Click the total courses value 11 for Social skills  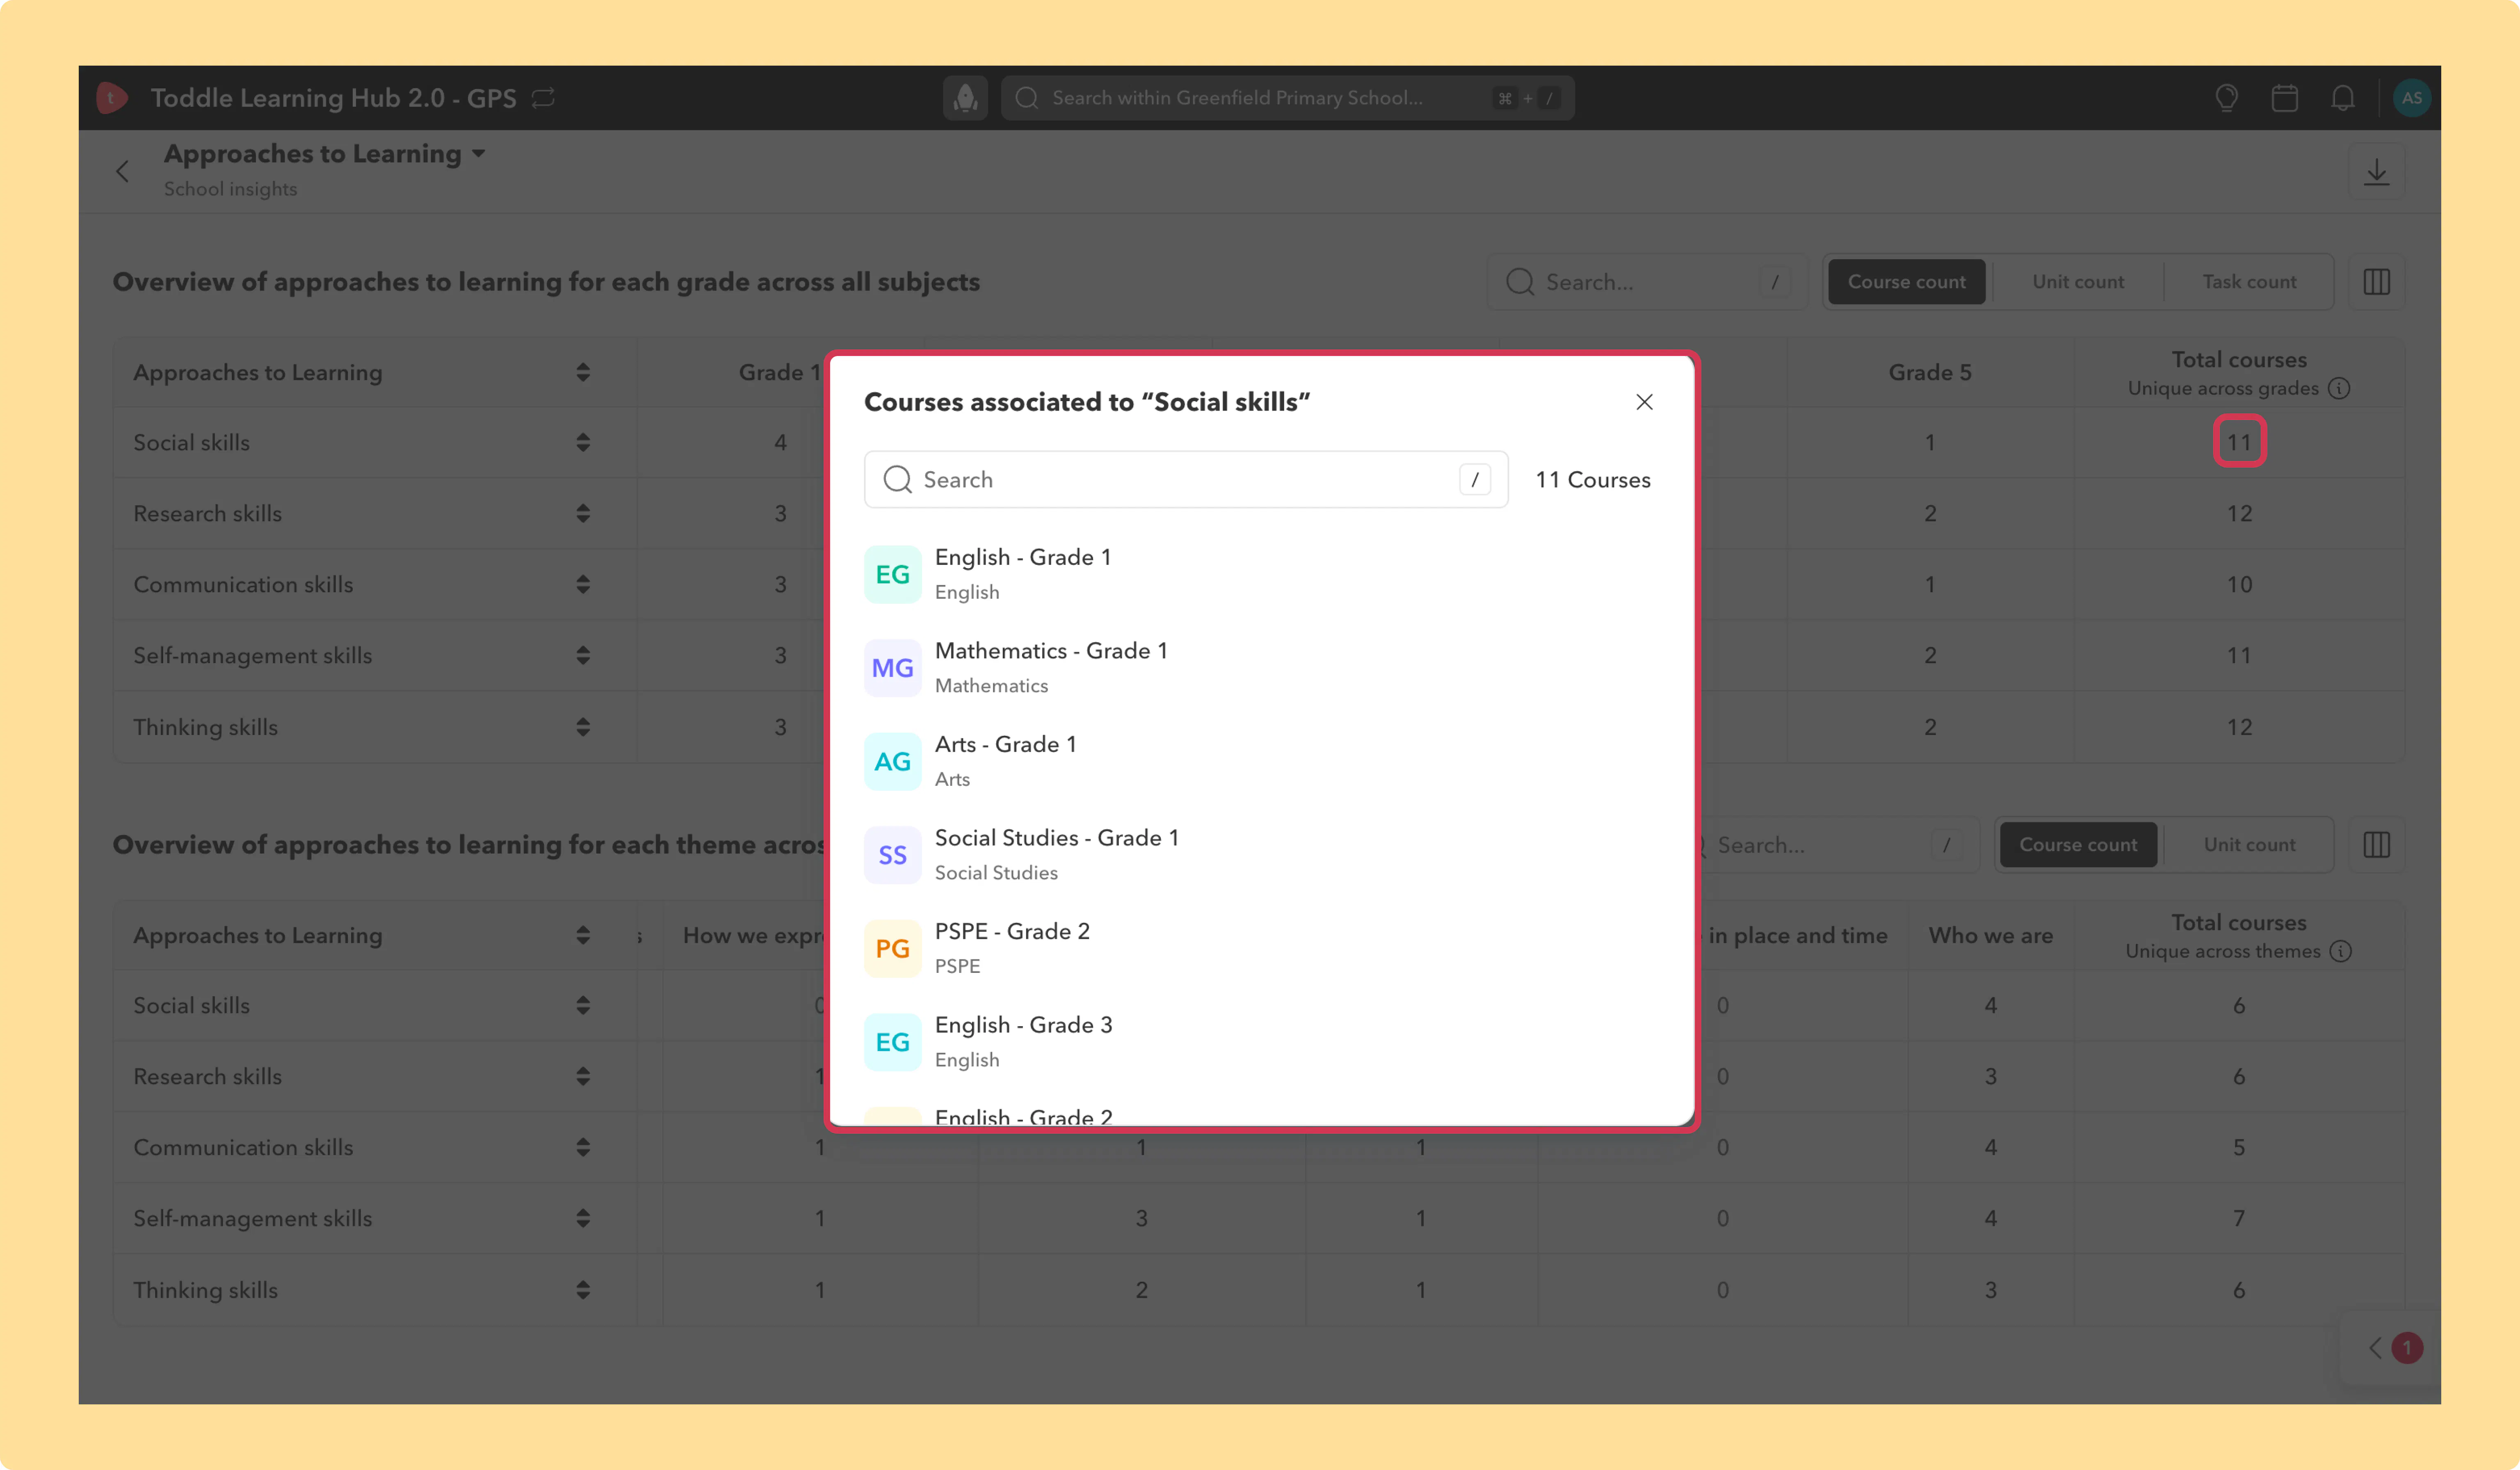click(2239, 443)
